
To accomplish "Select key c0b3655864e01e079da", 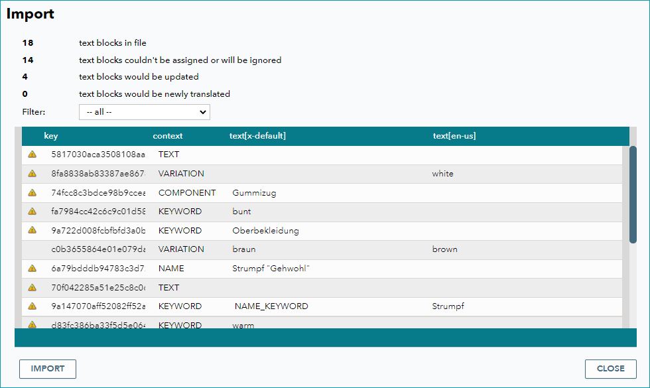I will pyautogui.click(x=98, y=249).
